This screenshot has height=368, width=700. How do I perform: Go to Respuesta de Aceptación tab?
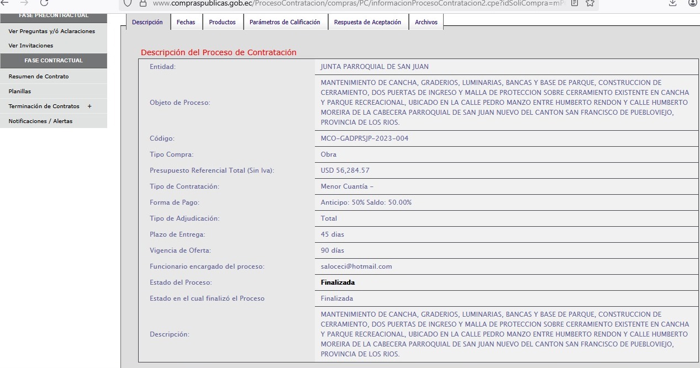[x=367, y=22]
